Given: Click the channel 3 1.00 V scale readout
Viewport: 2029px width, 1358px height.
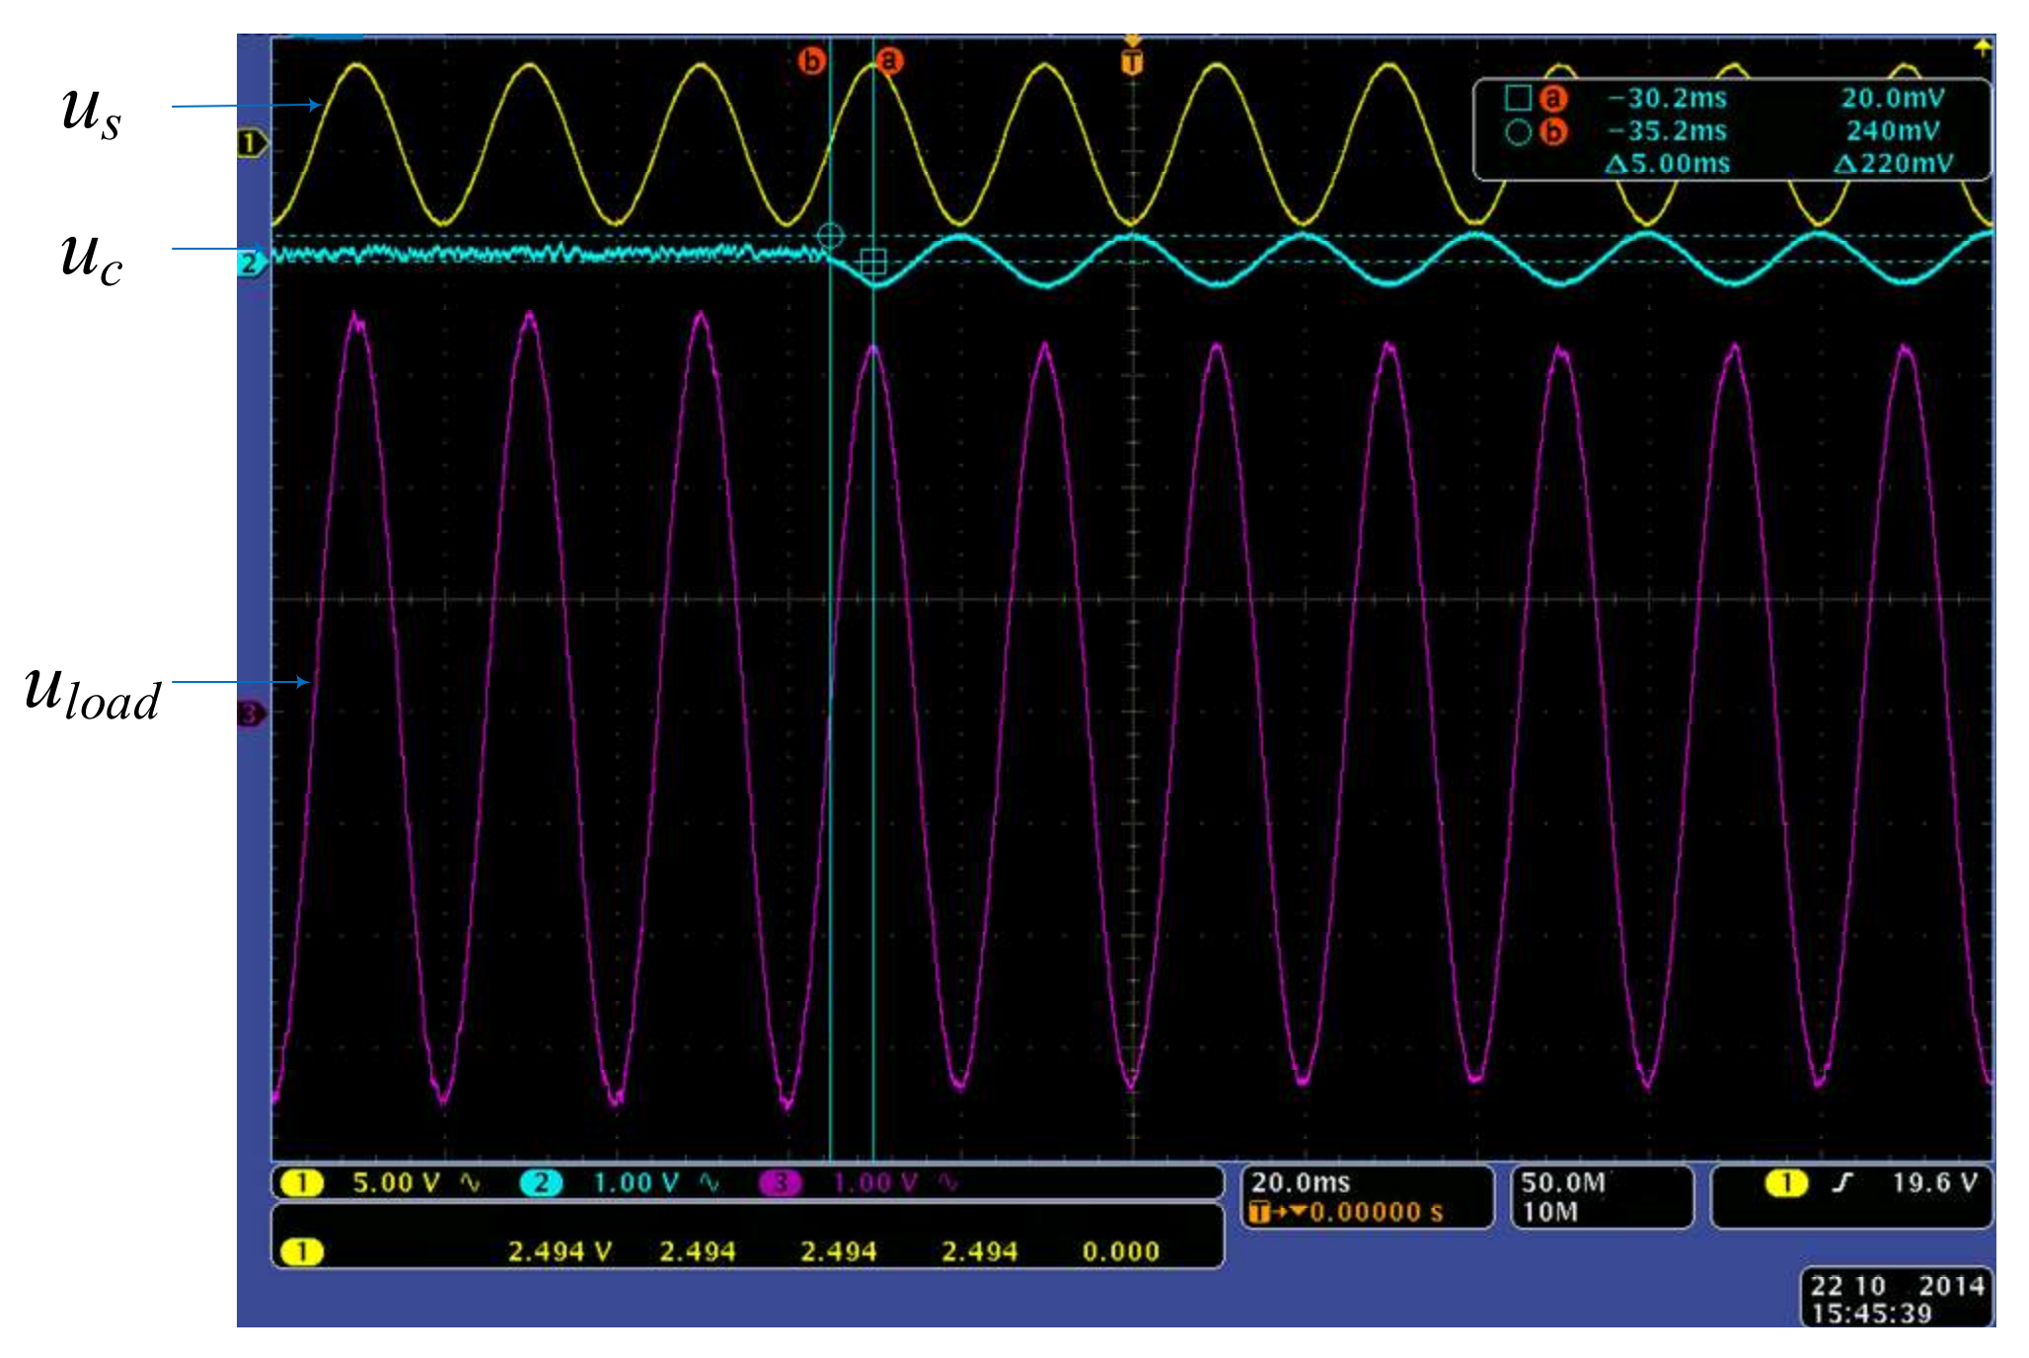Looking at the screenshot, I should point(876,1182).
